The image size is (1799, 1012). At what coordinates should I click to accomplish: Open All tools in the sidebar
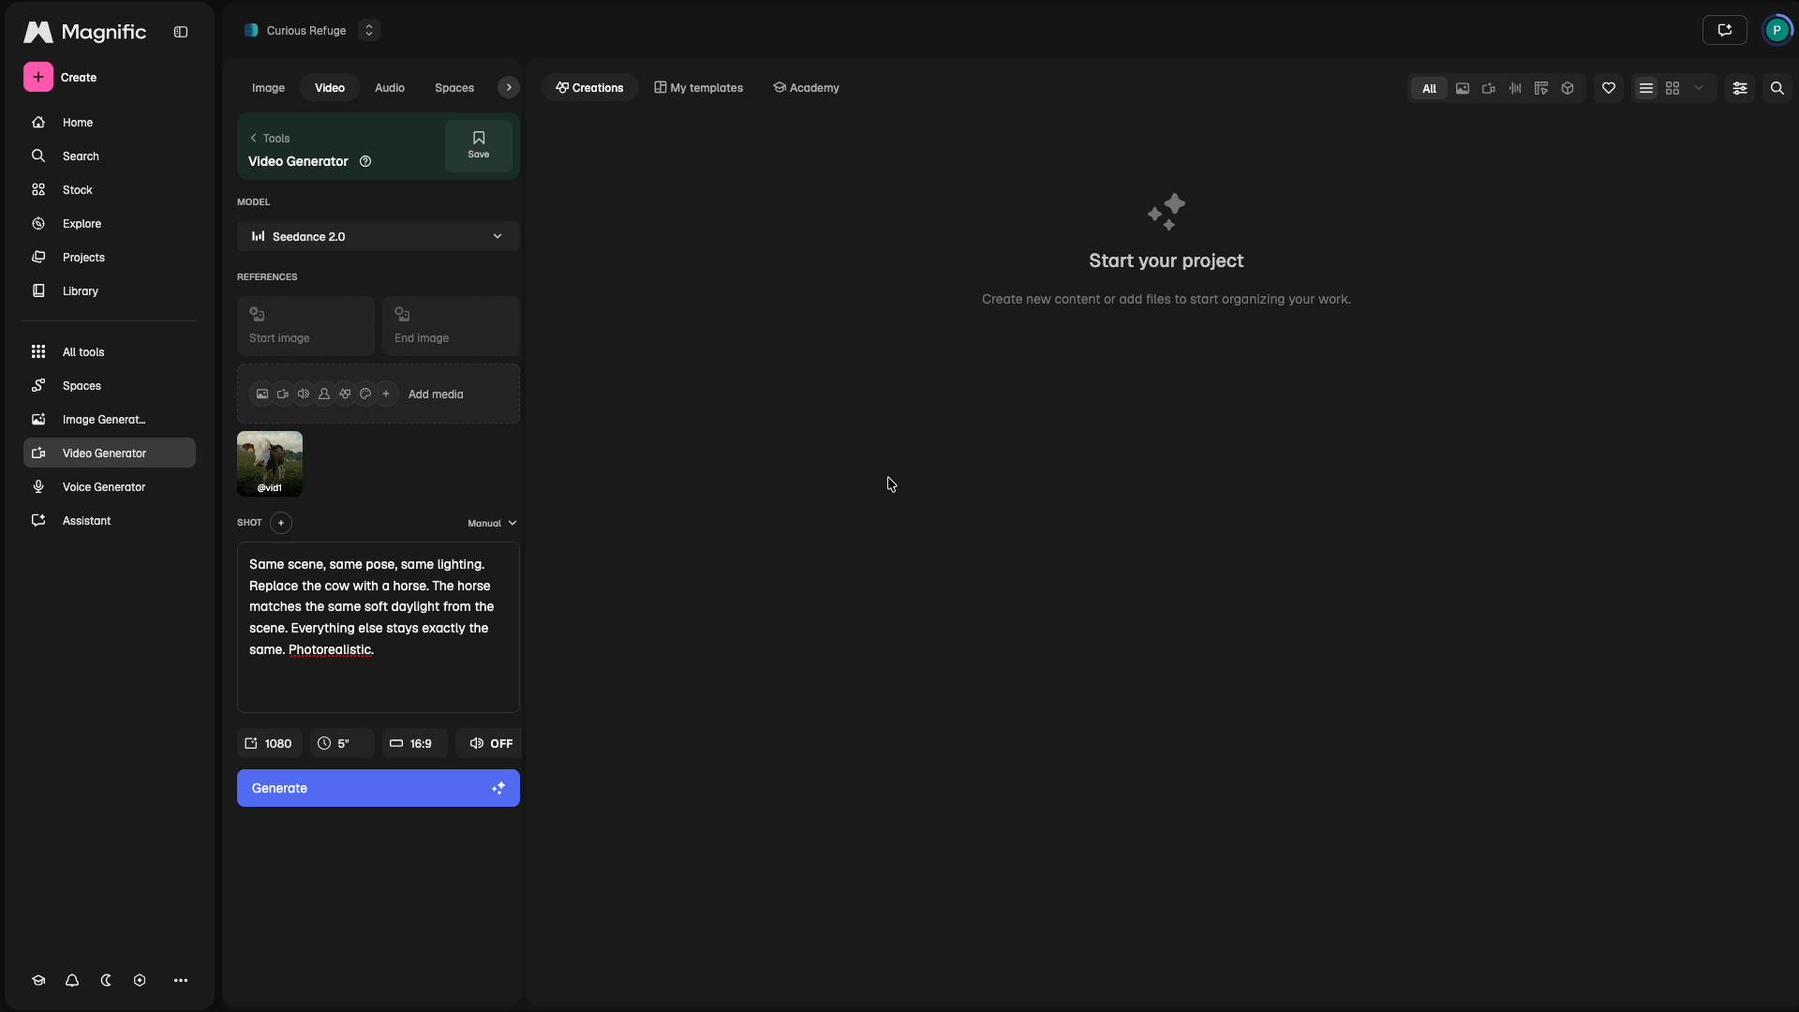click(x=110, y=352)
